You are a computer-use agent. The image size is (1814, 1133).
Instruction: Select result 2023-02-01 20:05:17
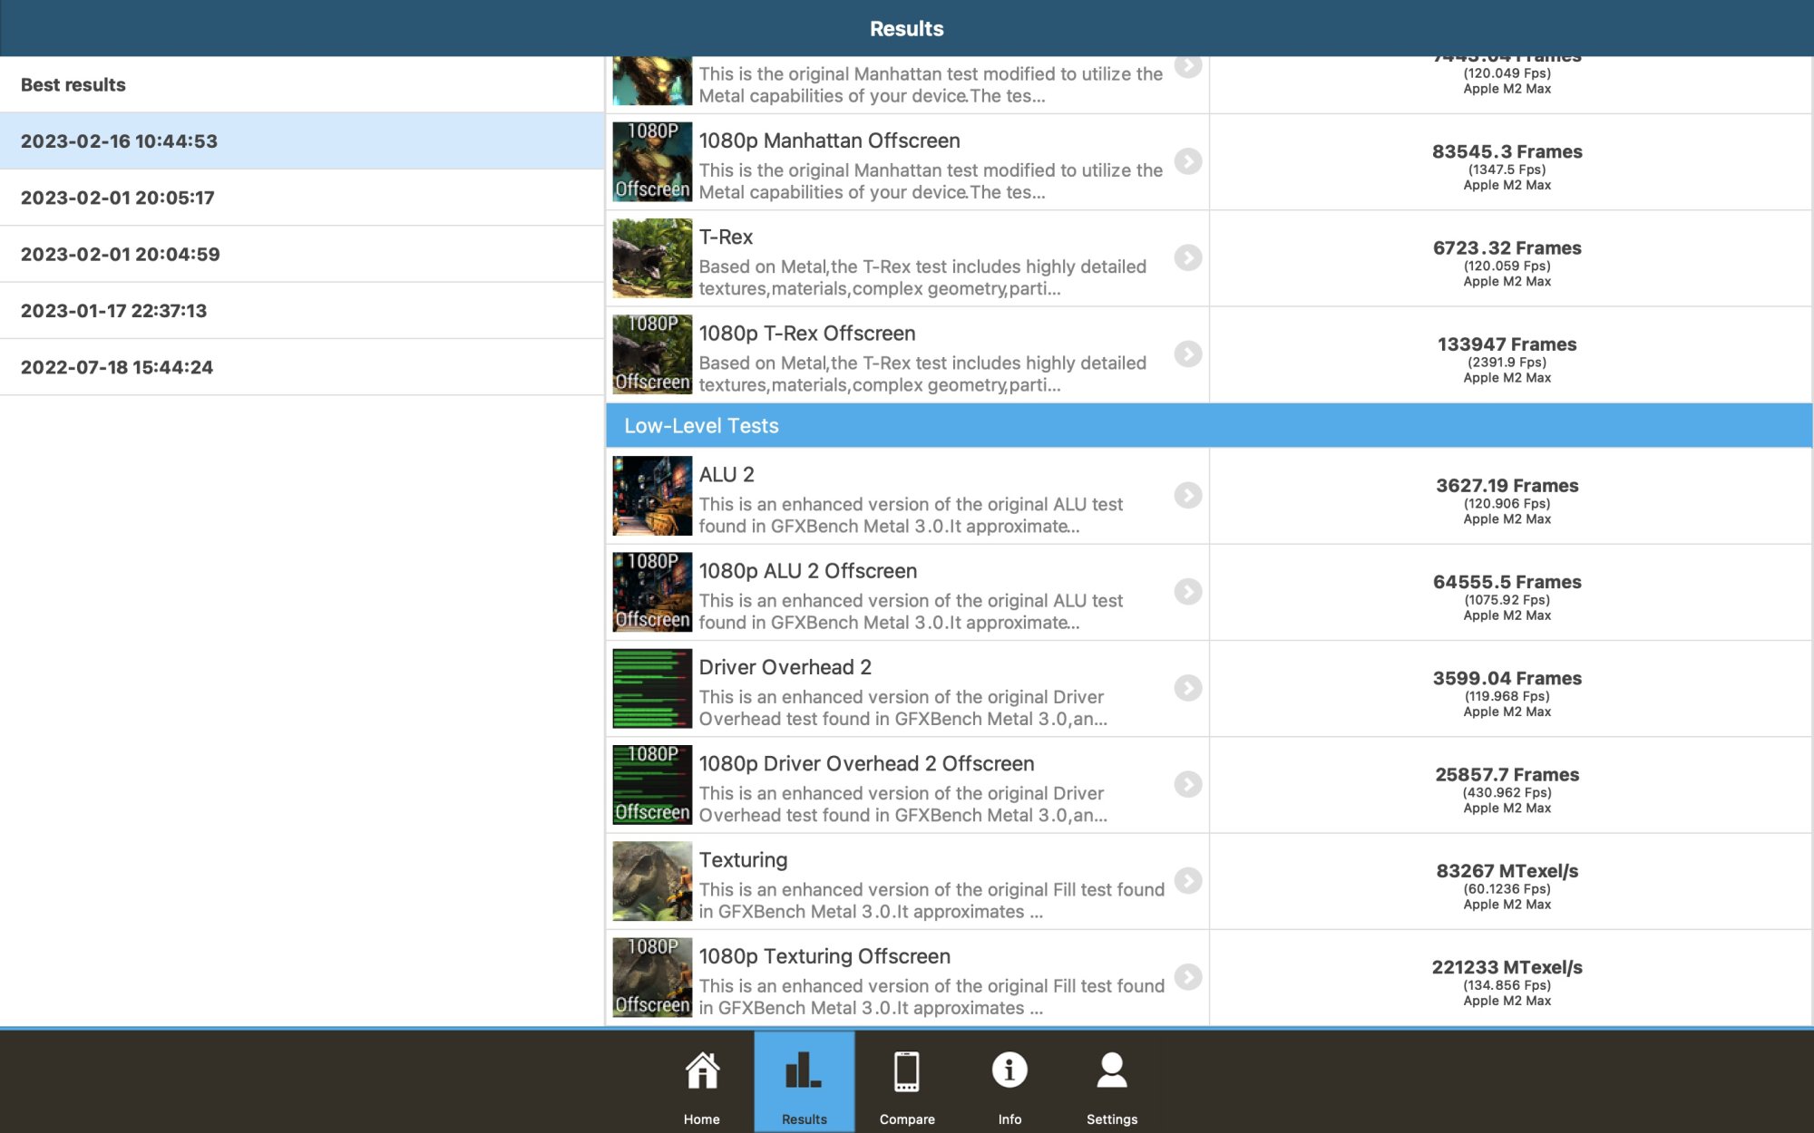pos(118,198)
